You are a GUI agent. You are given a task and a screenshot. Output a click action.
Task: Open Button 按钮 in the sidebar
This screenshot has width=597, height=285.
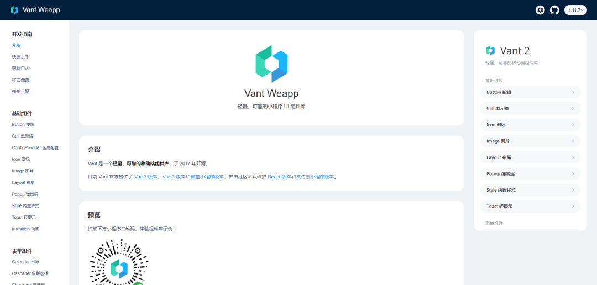tap(23, 124)
